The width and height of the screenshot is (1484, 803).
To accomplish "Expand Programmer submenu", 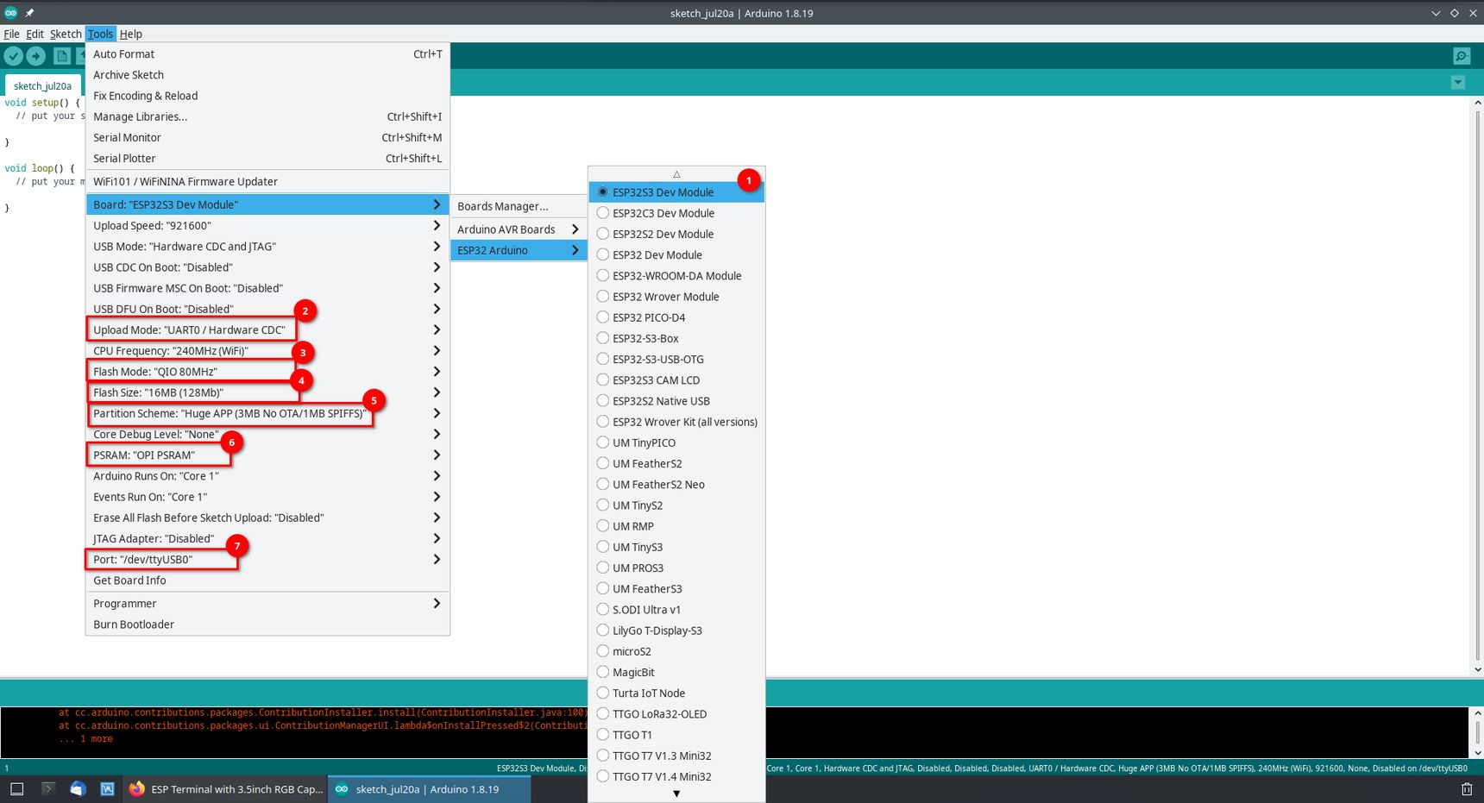I will click(x=267, y=604).
